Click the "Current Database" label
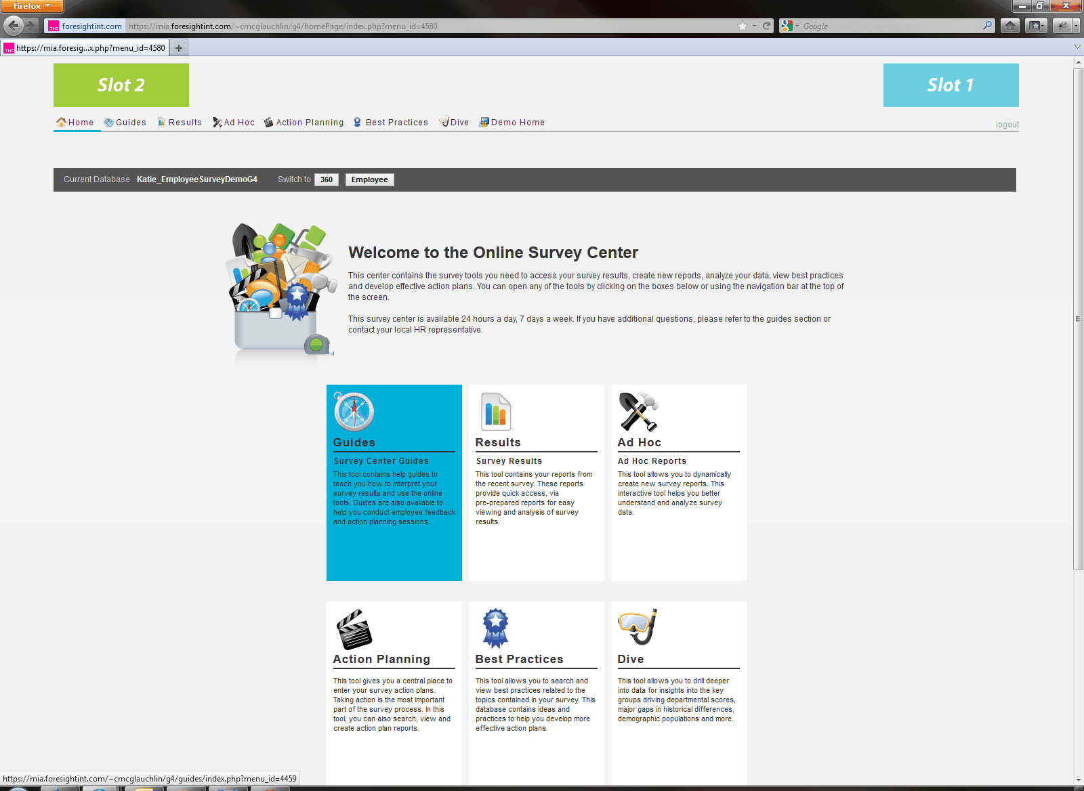The height and width of the screenshot is (791, 1084). 97,179
